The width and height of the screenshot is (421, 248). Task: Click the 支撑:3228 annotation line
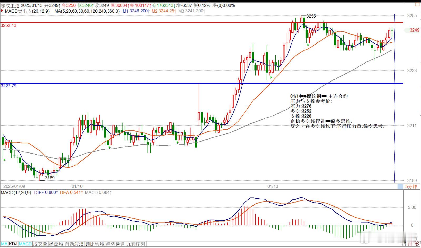tap(301, 116)
